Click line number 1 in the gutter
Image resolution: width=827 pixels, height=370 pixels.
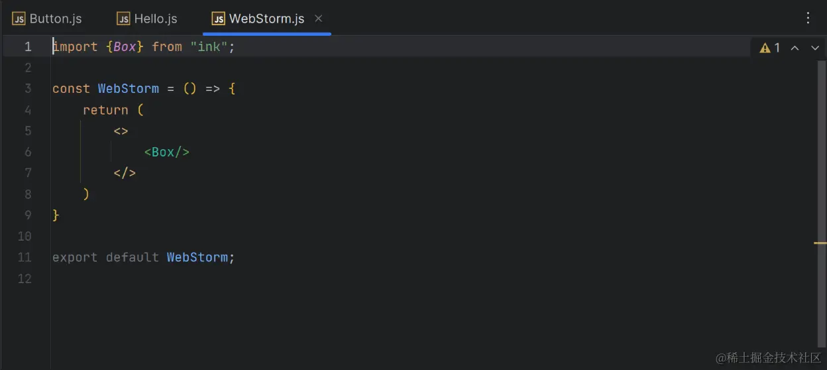pos(28,46)
